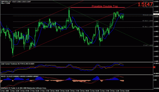Click the 1.4975 price axis value
159x92 pixels.
click(x=156, y=27)
